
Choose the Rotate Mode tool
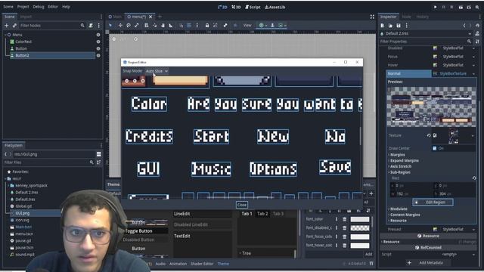(x=129, y=25)
